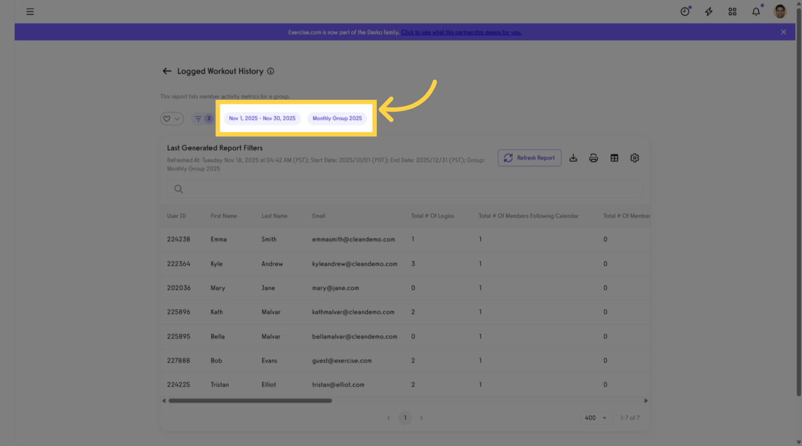Open the Nov 1, 2025 - Nov 30, 2025 date filter

click(262, 119)
